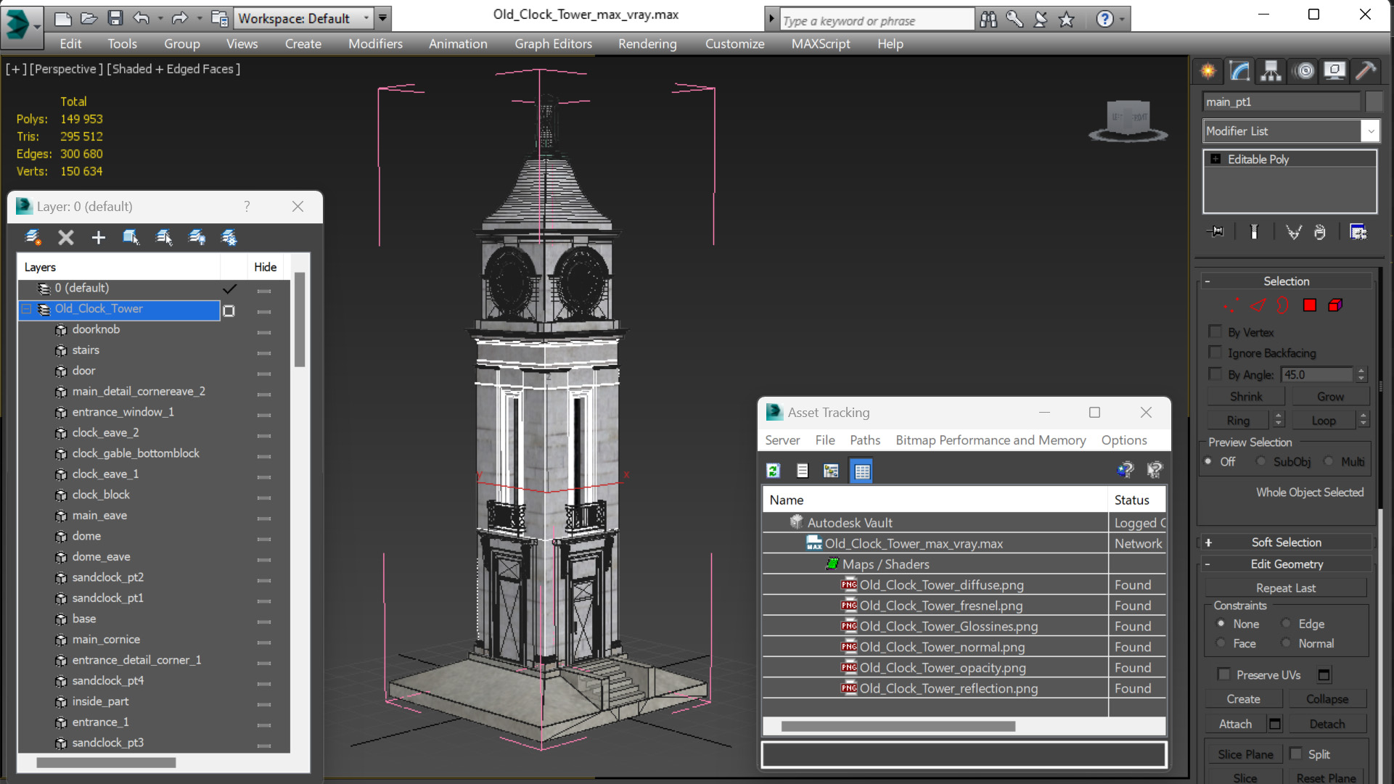Click the Pin Stack icon

point(1215,232)
